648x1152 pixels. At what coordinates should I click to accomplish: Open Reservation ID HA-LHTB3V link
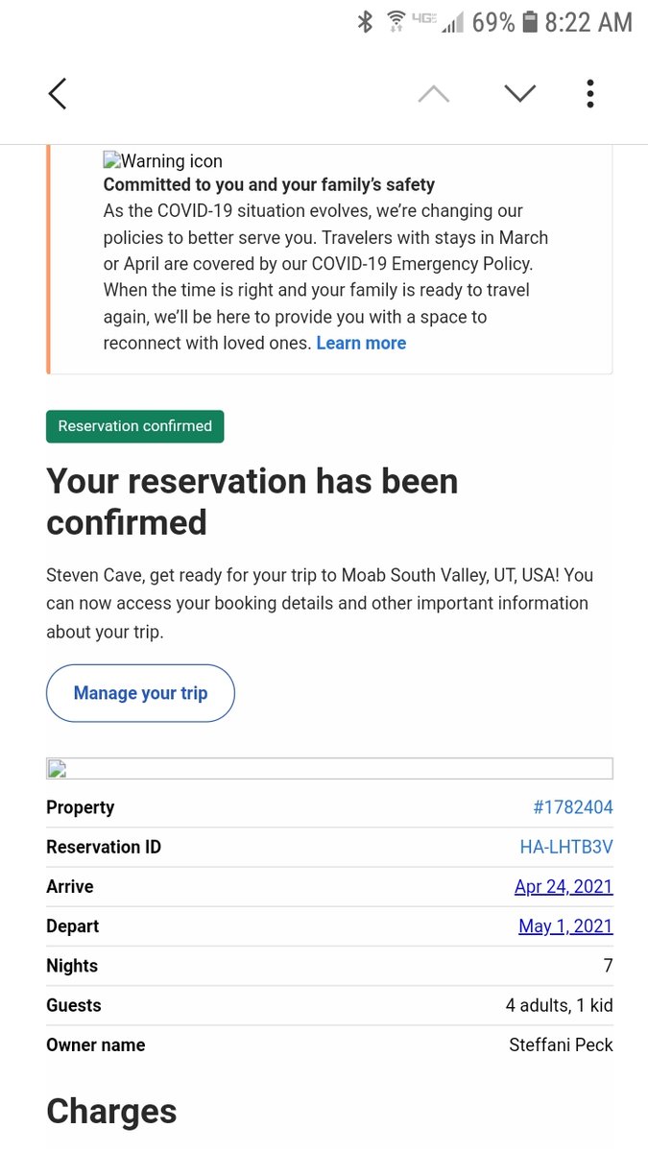click(565, 847)
